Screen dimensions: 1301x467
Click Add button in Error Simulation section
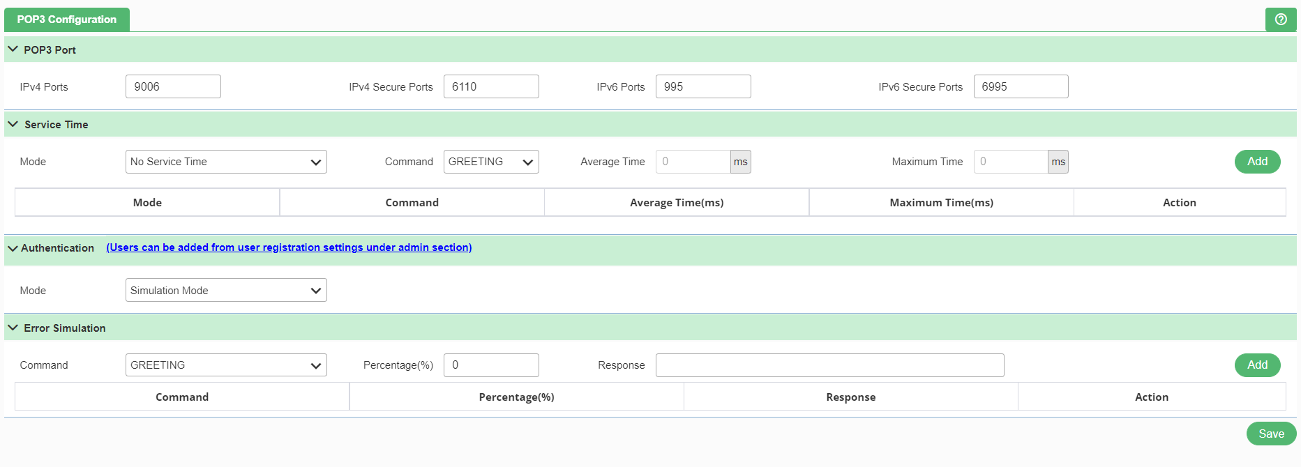point(1257,365)
